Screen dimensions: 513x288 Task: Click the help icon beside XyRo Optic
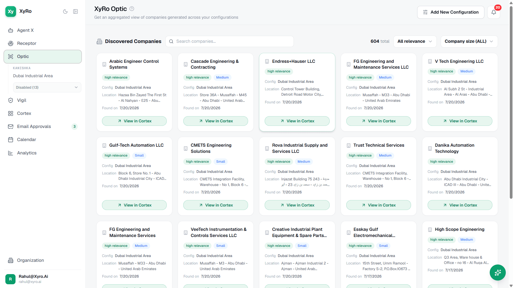click(132, 9)
